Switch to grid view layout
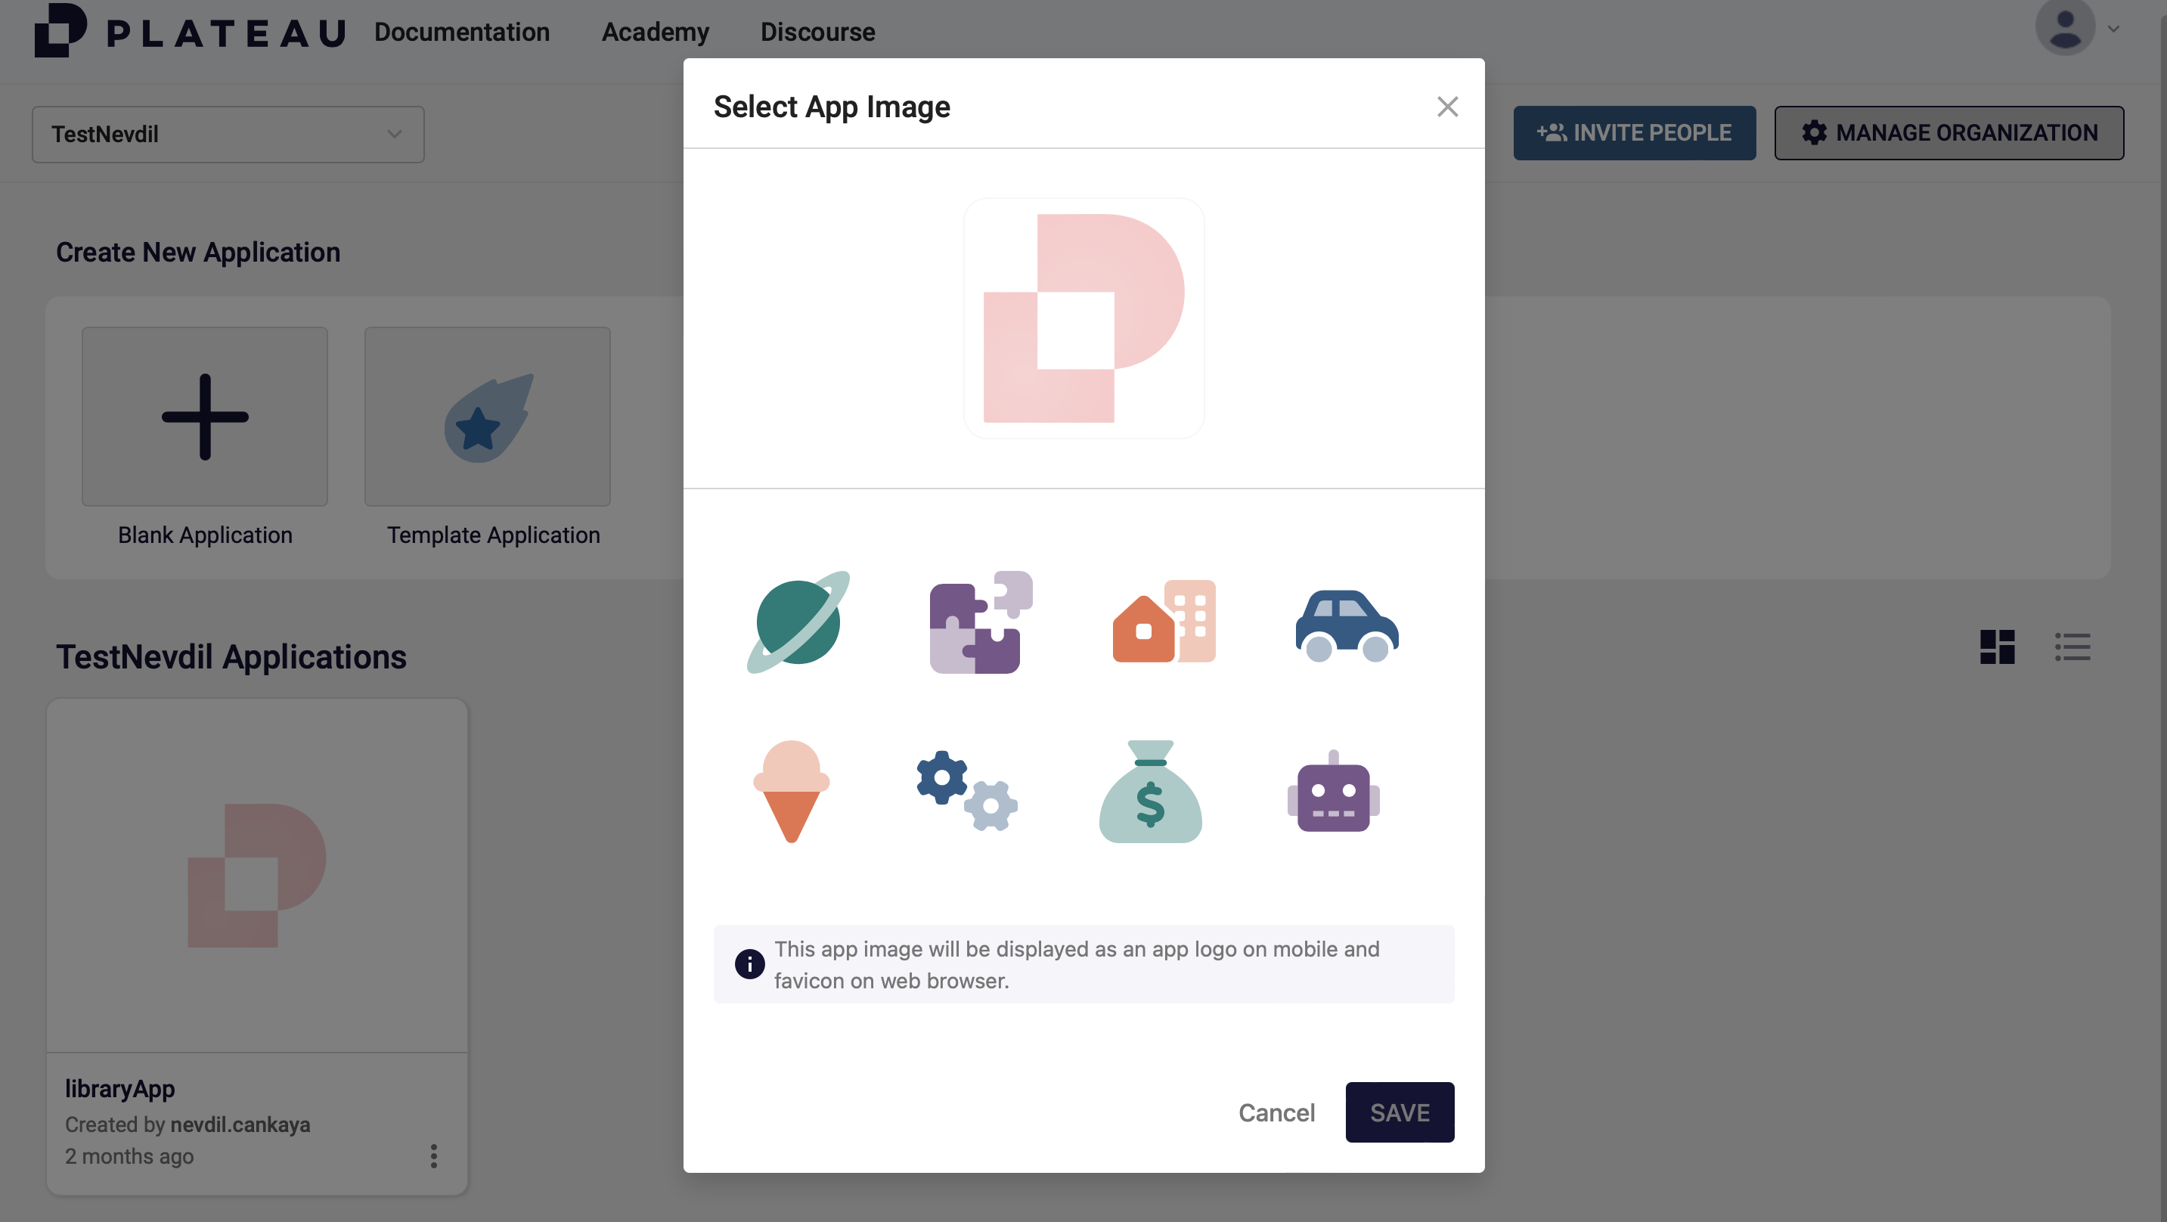Image resolution: width=2167 pixels, height=1222 pixels. tap(1997, 647)
